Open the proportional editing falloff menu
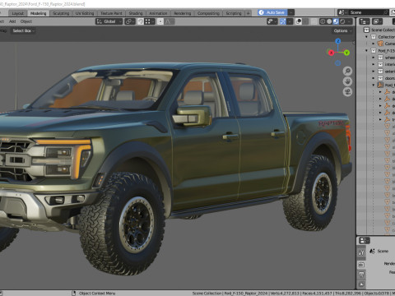The height and width of the screenshot is (296, 395). click(170, 21)
